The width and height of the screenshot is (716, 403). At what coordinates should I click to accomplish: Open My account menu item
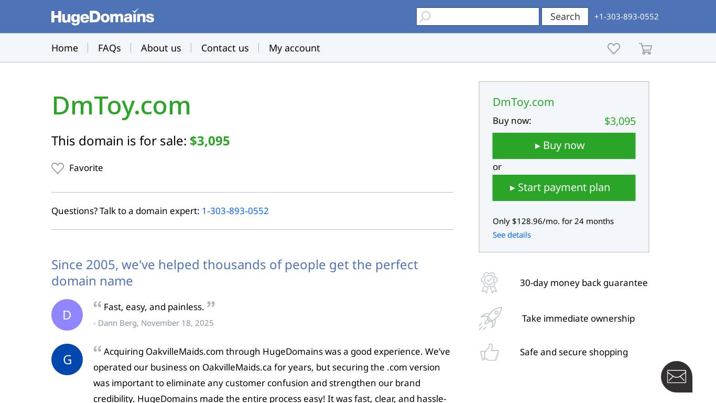tap(294, 48)
